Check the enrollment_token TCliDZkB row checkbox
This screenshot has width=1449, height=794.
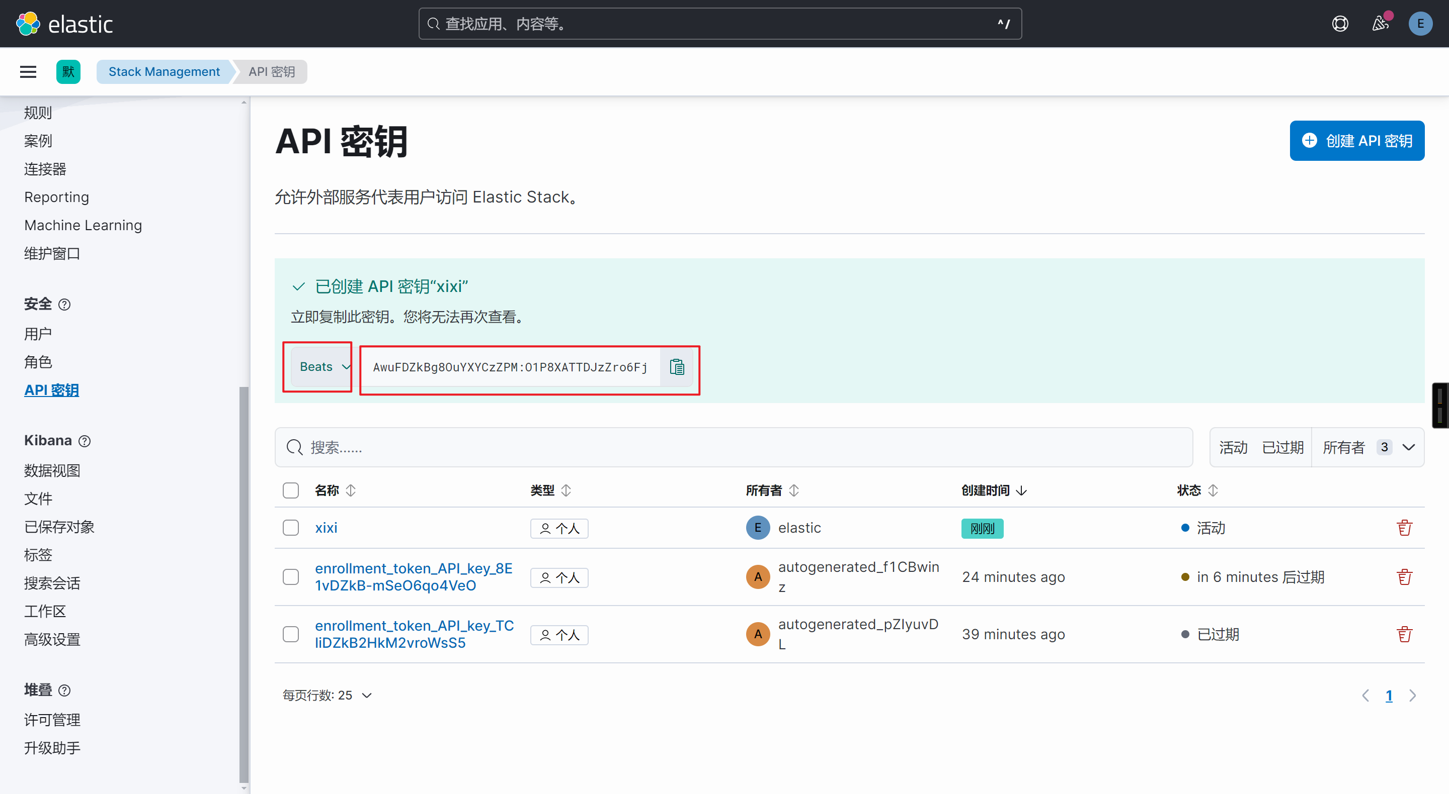tap(290, 634)
